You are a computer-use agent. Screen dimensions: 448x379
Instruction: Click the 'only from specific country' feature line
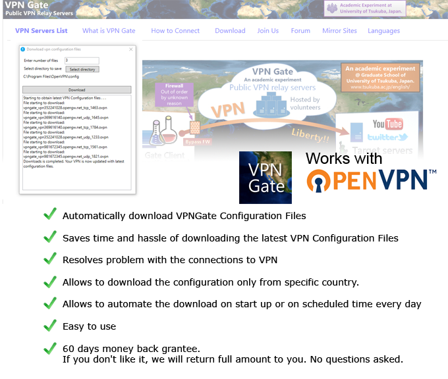pos(211,282)
